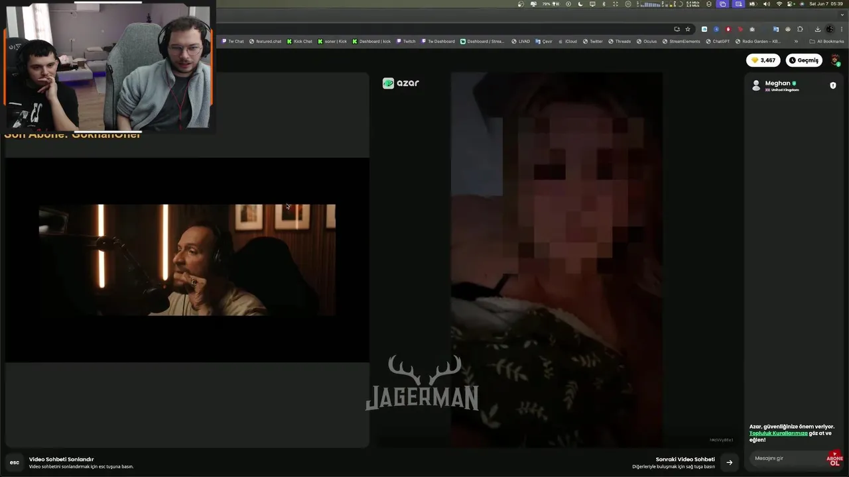
Task: Click the esc end video chat button
Action: click(x=15, y=462)
